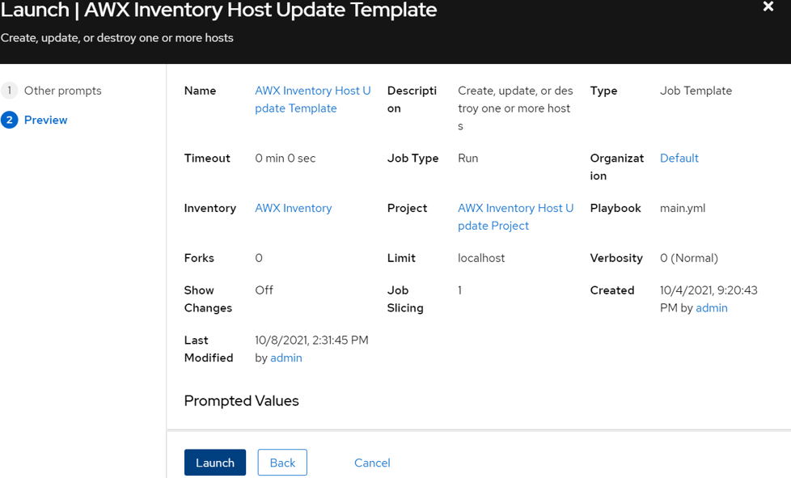Click the Forks field label
This screenshot has height=478, width=791.
click(199, 258)
